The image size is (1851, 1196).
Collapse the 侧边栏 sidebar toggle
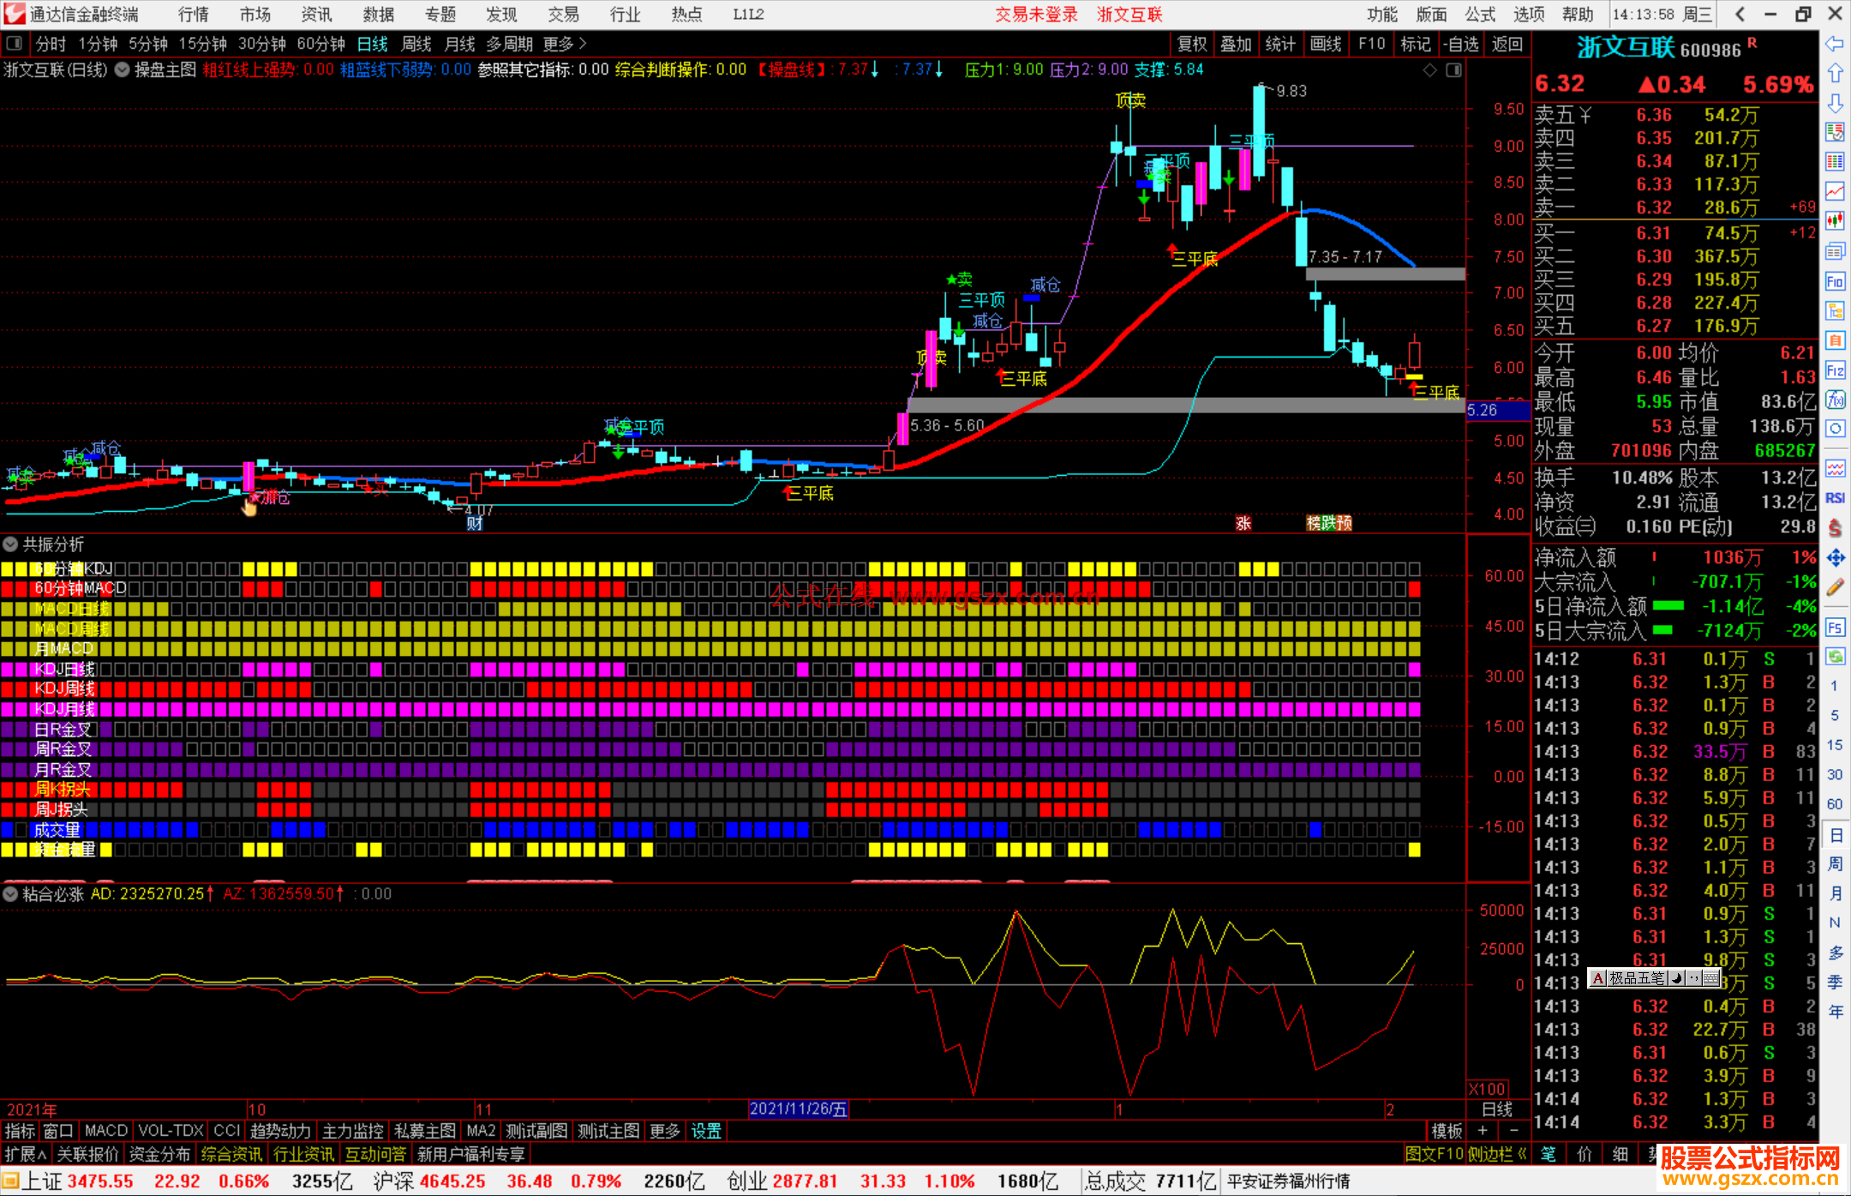(x=1497, y=1154)
